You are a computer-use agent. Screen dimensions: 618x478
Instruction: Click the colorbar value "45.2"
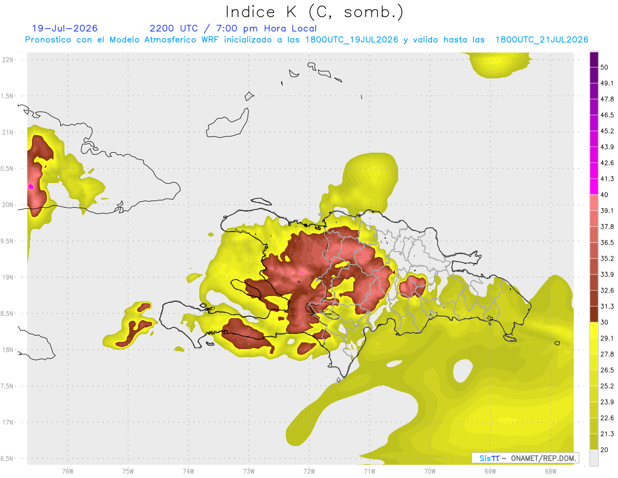(607, 131)
